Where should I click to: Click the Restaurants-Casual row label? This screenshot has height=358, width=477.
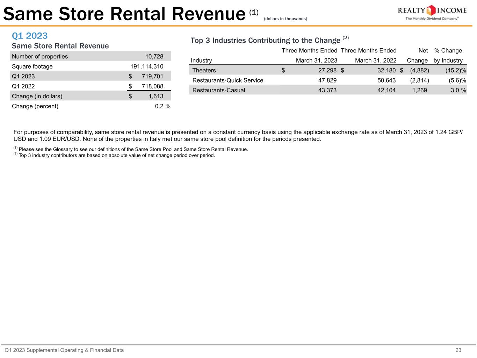pyautogui.click(x=219, y=90)
